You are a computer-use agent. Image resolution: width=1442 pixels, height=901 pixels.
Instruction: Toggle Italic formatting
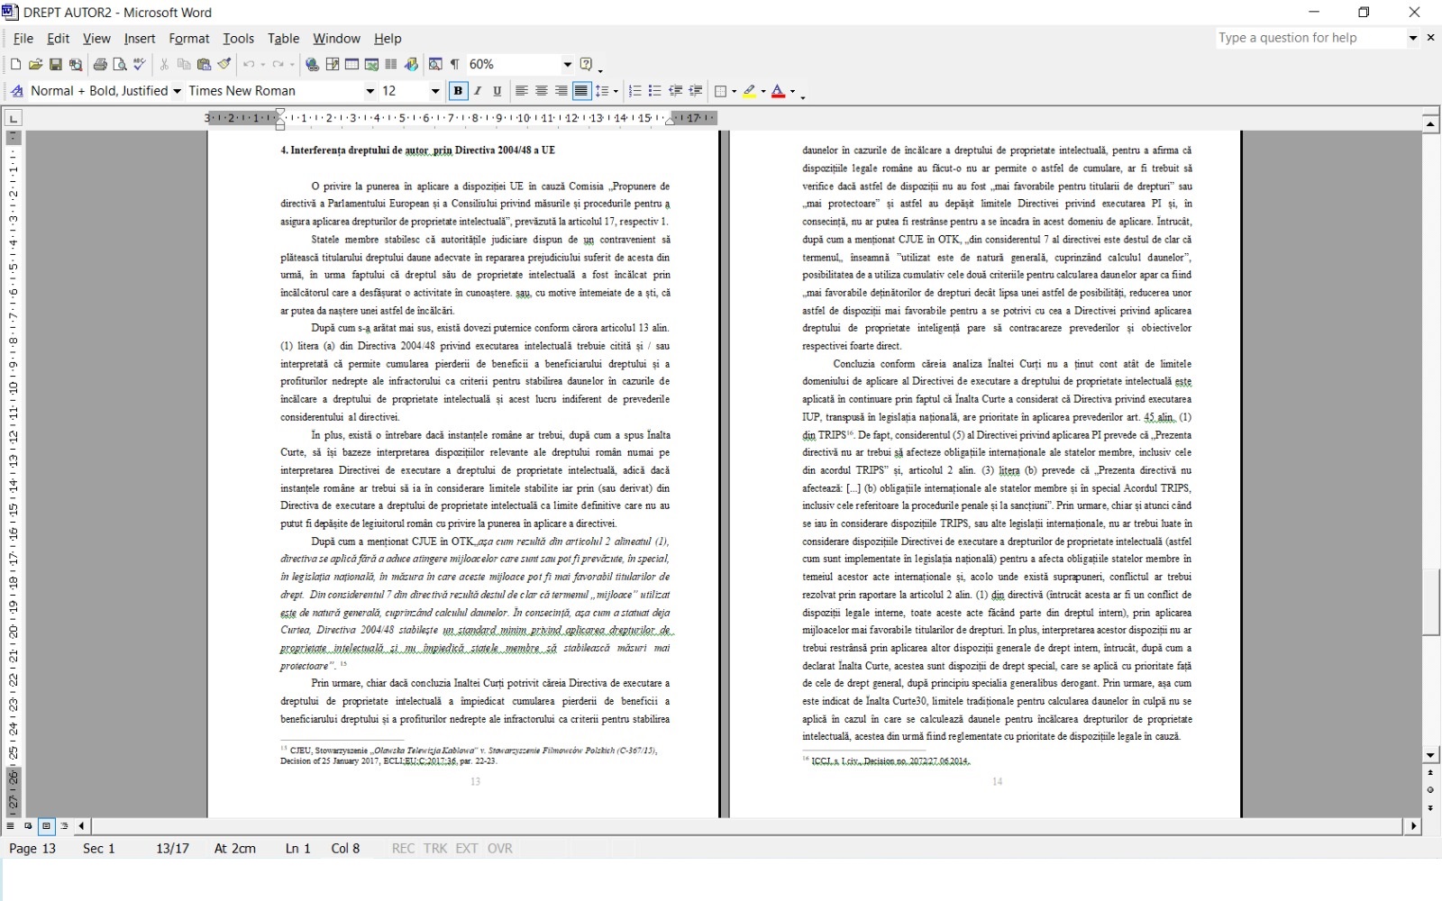click(x=478, y=91)
